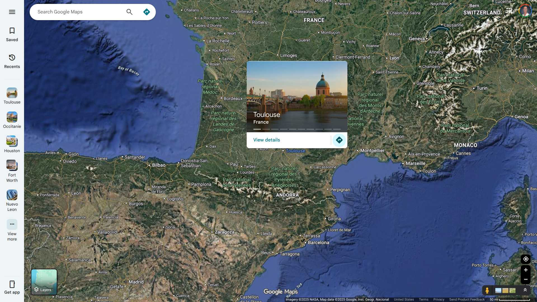Screen dimensions: 537x302
Task: Open Directions from the search bar
Action: point(147,12)
